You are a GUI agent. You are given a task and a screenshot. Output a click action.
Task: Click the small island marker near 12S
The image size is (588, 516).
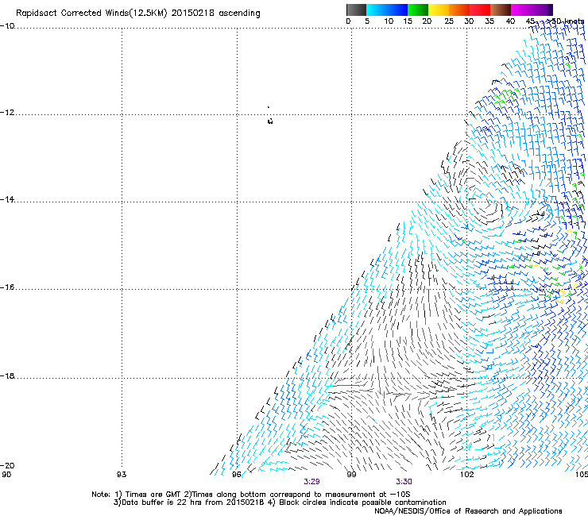coord(270,121)
